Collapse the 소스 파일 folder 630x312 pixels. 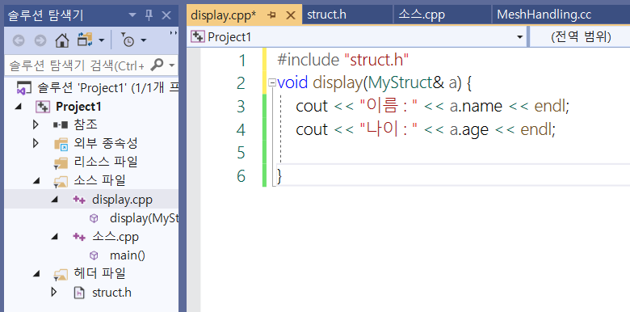pos(37,181)
